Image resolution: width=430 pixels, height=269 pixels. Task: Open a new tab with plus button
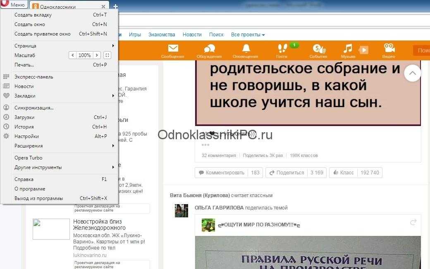tap(115, 7)
